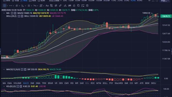Remove the MA indicator with its X
This screenshot has width=172, height=97.
[15, 13]
